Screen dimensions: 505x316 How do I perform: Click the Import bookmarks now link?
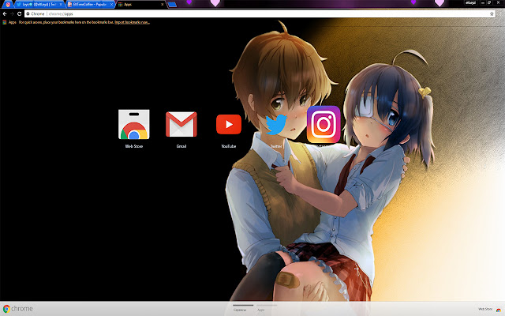[132, 22]
